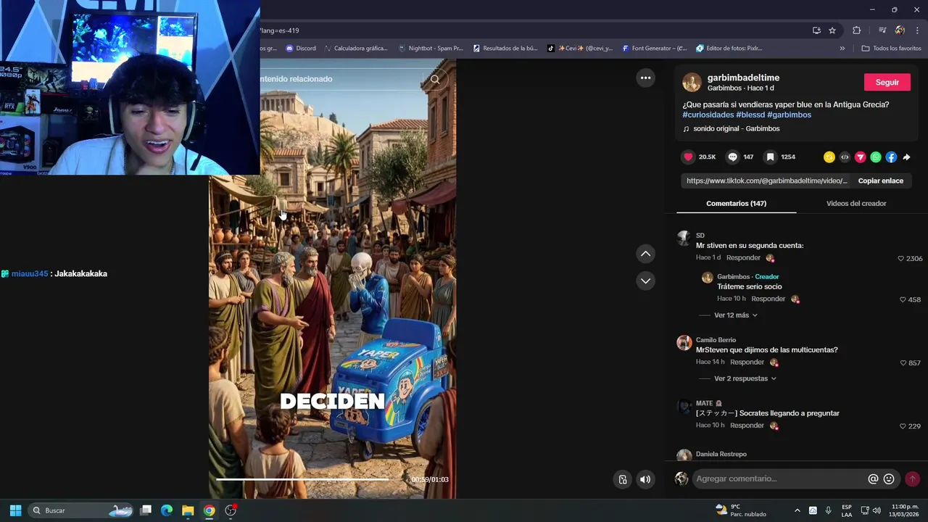The height and width of the screenshot is (522, 928).
Task: Click garbimbadeltime's profile avatar
Action: click(x=692, y=82)
